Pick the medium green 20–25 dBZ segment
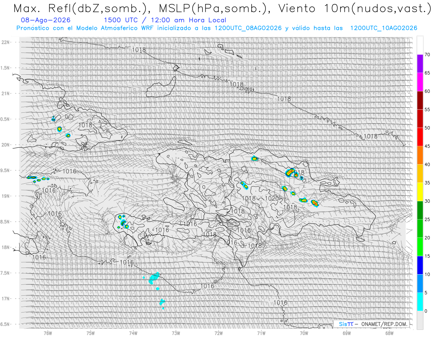The height and width of the screenshot is (338, 437). click(x=420, y=229)
